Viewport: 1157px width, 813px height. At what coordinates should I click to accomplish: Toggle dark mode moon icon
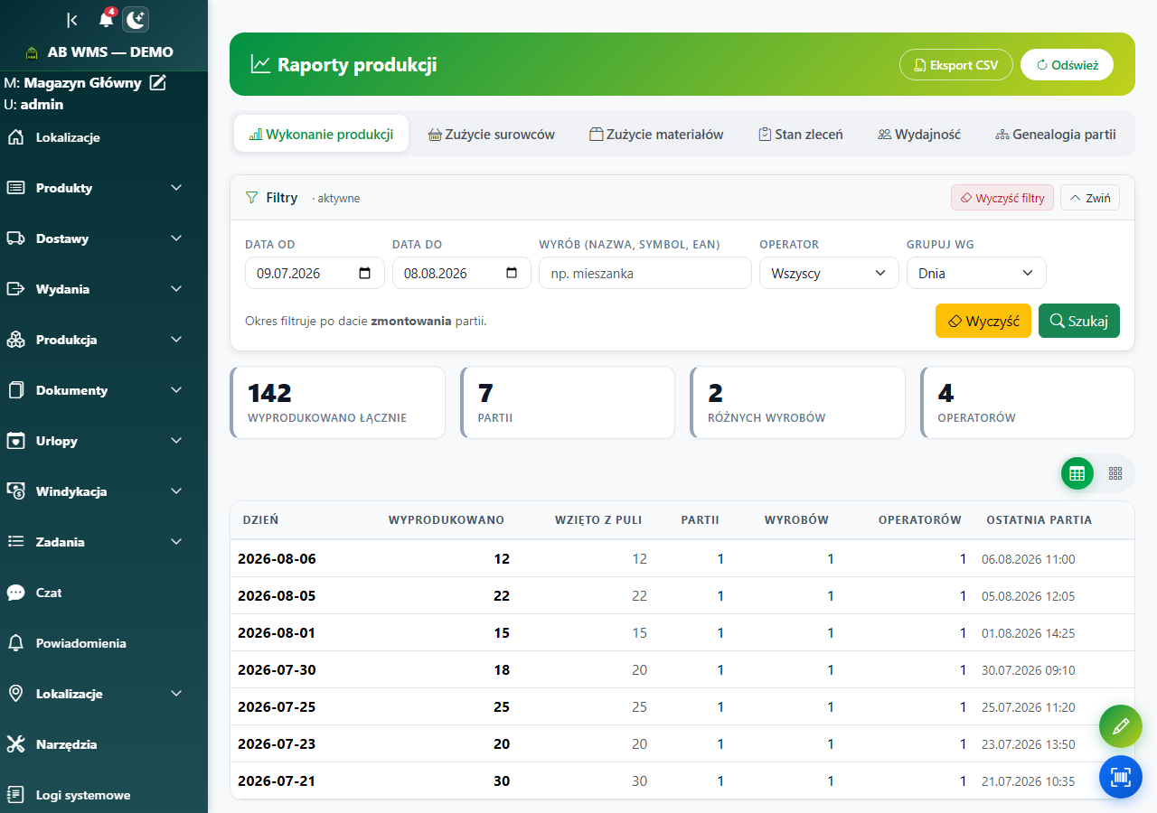tap(136, 19)
